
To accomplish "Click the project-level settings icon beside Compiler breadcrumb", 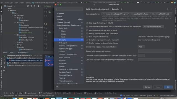I will [x=121, y=9].
